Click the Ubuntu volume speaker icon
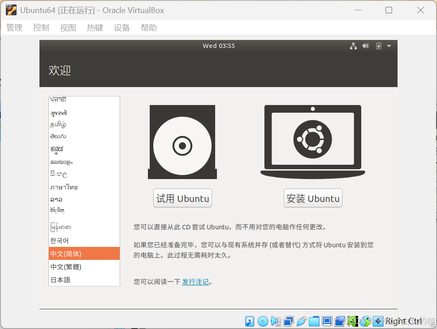 click(366, 46)
